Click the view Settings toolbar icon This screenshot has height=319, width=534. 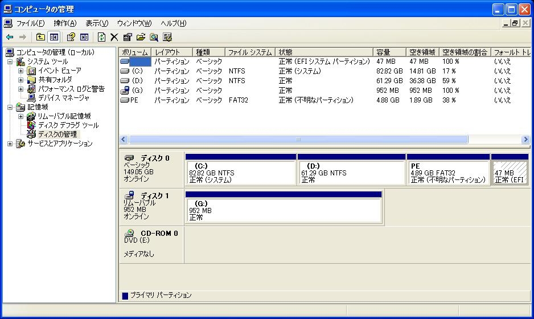coord(167,37)
